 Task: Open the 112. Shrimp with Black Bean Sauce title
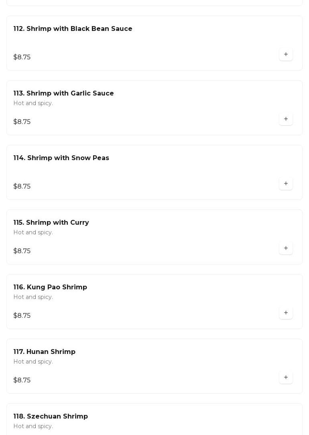[x=73, y=29]
